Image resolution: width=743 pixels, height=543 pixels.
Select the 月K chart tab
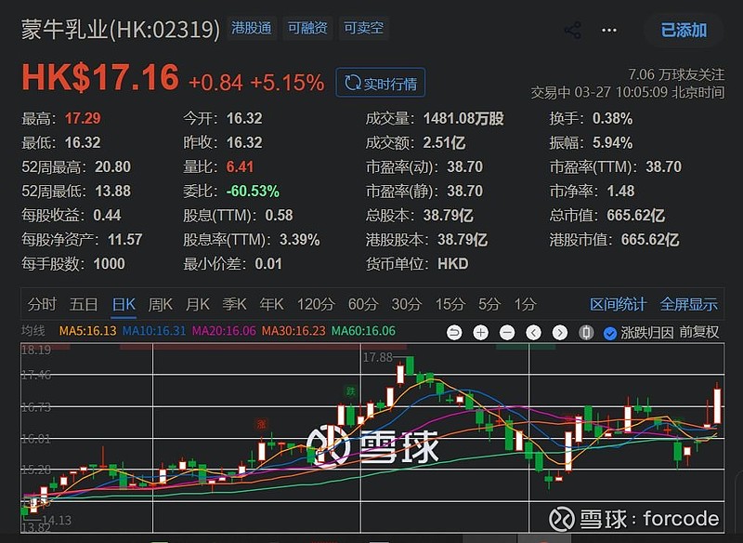pyautogui.click(x=197, y=304)
